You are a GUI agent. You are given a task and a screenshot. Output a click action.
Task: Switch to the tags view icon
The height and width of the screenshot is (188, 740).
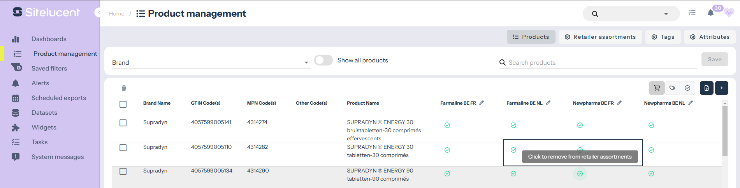pos(672,88)
